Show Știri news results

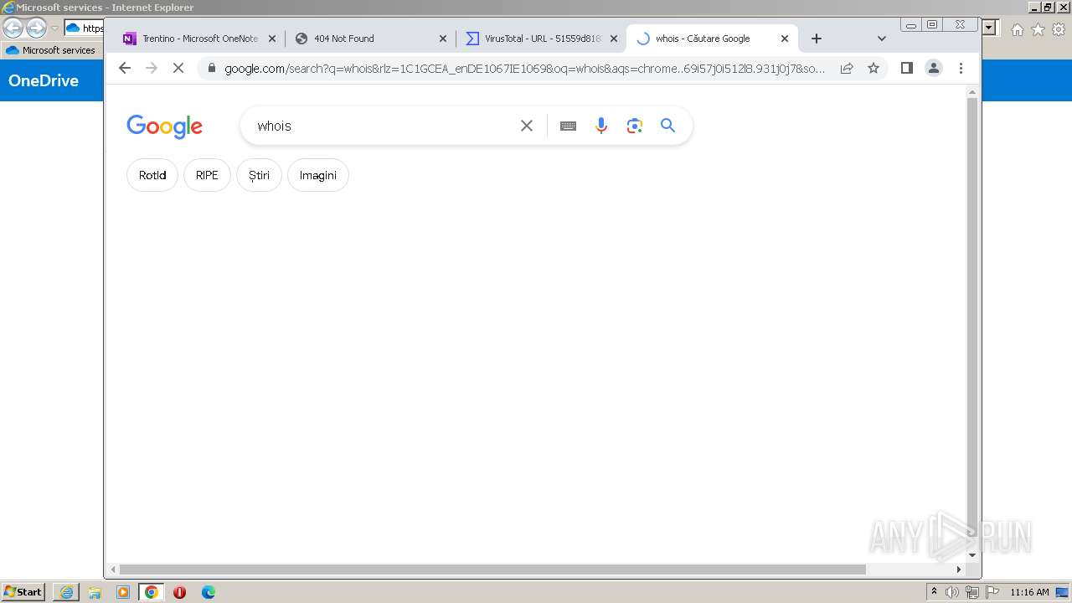point(260,175)
